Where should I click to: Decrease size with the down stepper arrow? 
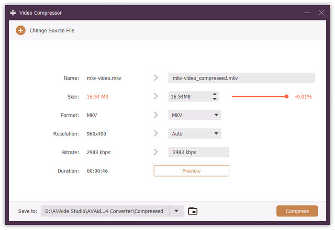(215, 99)
